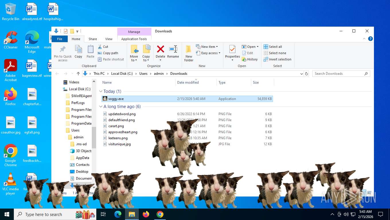390x220 pixels.
Task: Open the New item dropdown
Action: coord(207,47)
